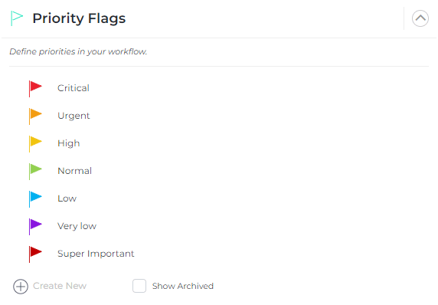Click the red Critical priority flag icon
438x305 pixels.
(x=35, y=89)
